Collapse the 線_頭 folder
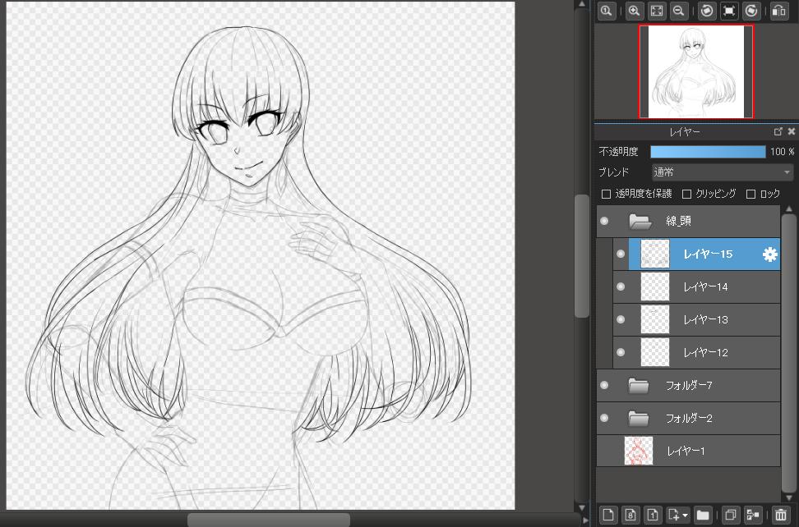799x527 pixels. [640, 222]
